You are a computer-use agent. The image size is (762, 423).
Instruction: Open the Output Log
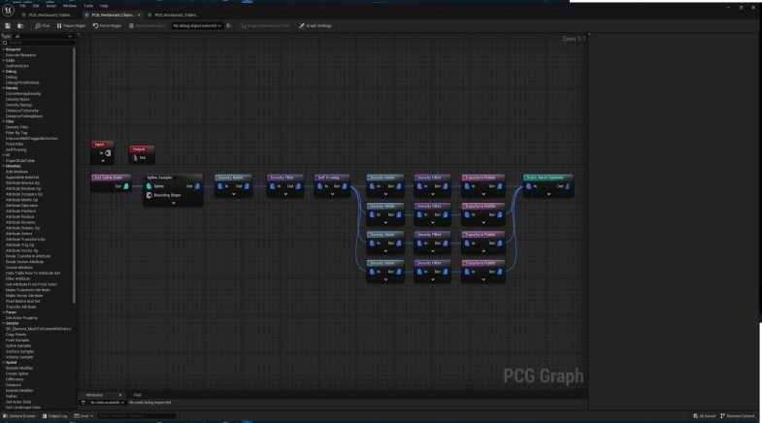click(x=54, y=415)
